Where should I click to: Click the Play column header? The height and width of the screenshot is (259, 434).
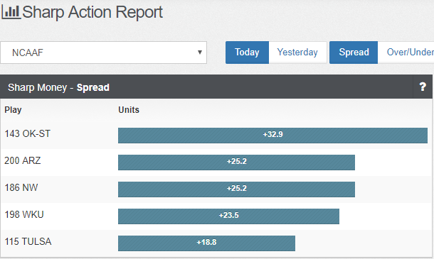coord(13,110)
